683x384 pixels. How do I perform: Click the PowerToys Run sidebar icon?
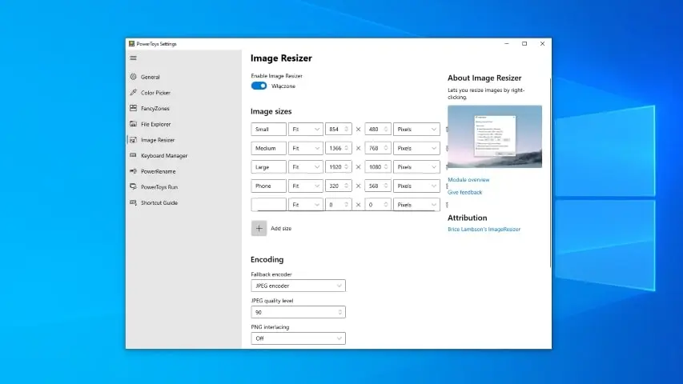(133, 186)
